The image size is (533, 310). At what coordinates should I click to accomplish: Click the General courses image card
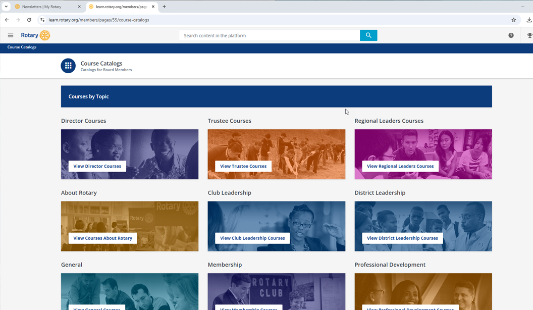(x=130, y=292)
